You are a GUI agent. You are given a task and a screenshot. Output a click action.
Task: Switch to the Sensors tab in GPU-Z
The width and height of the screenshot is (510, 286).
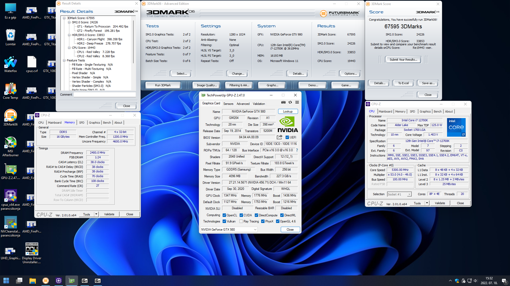pyautogui.click(x=228, y=104)
